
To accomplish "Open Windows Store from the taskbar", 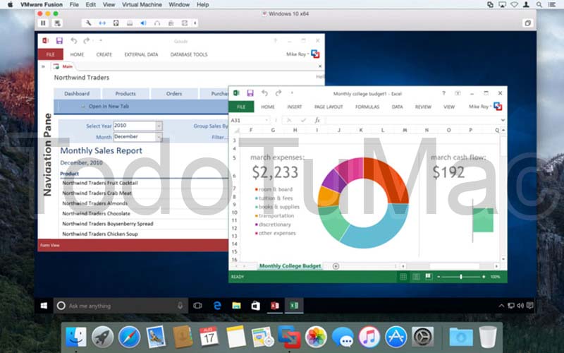I will pyautogui.click(x=256, y=306).
